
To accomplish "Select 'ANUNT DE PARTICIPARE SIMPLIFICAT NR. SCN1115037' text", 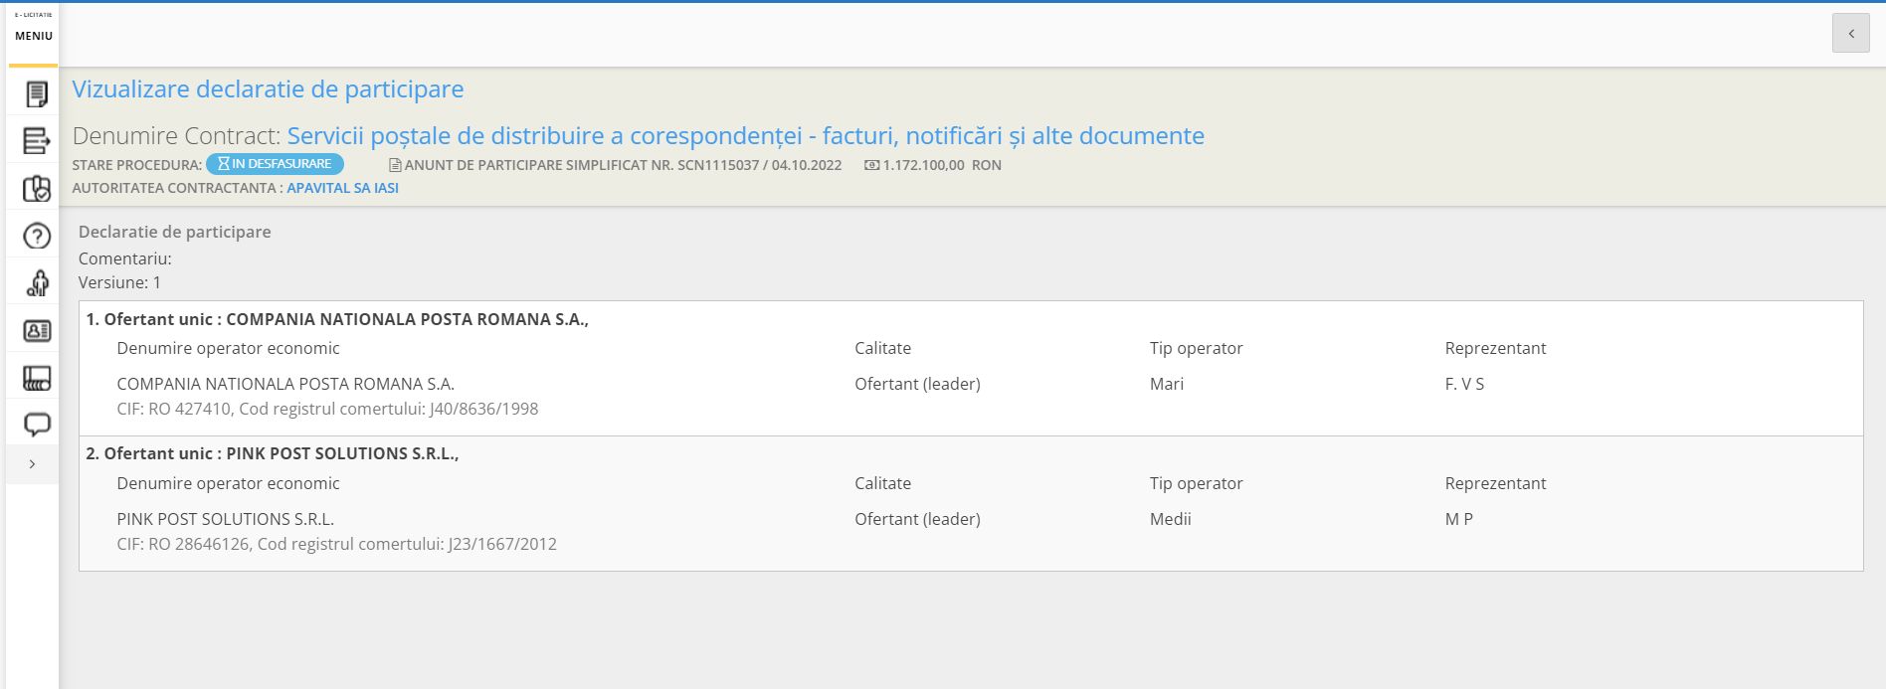I will tap(582, 165).
